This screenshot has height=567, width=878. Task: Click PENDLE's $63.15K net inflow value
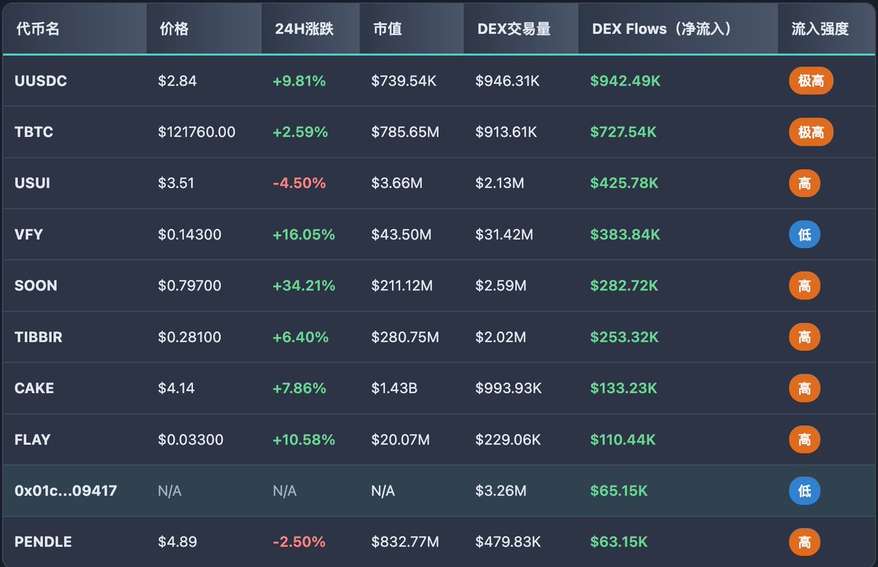(618, 542)
